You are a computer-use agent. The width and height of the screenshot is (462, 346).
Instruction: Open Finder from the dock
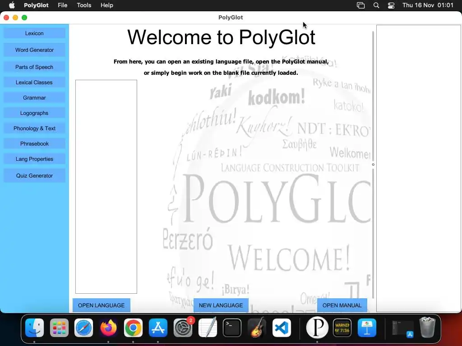34,328
